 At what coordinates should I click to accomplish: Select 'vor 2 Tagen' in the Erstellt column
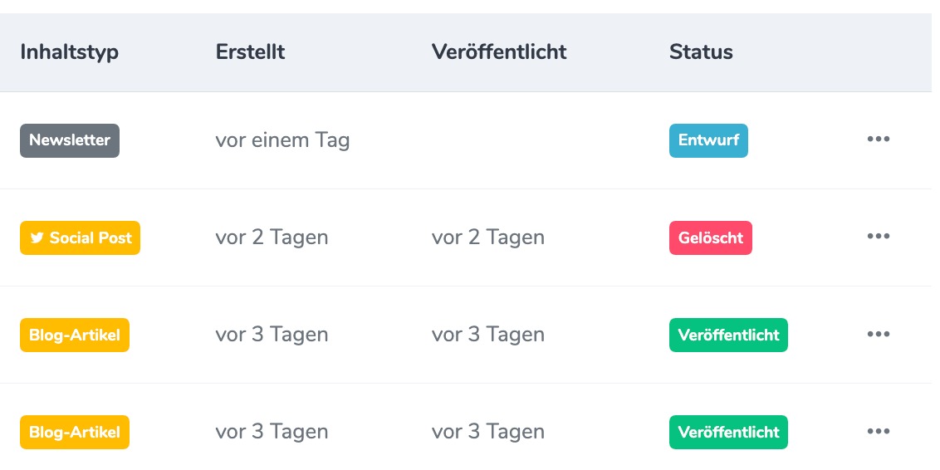click(272, 237)
